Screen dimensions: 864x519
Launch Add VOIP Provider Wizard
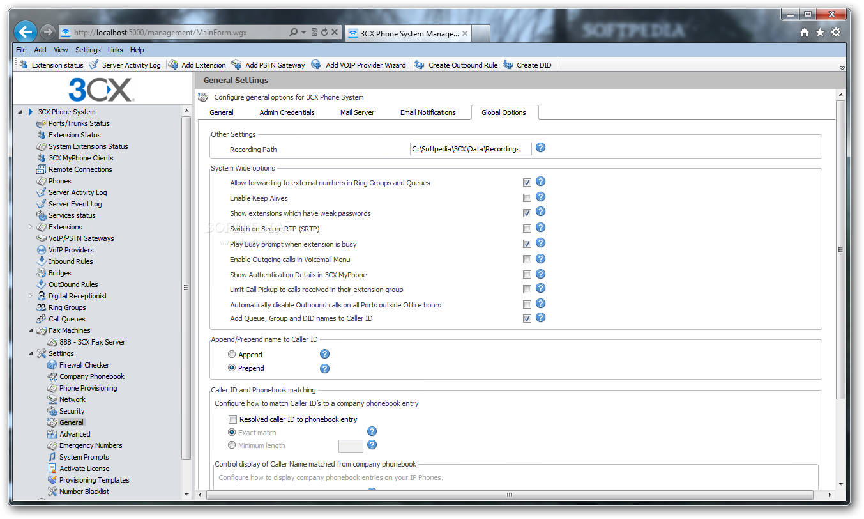358,65
